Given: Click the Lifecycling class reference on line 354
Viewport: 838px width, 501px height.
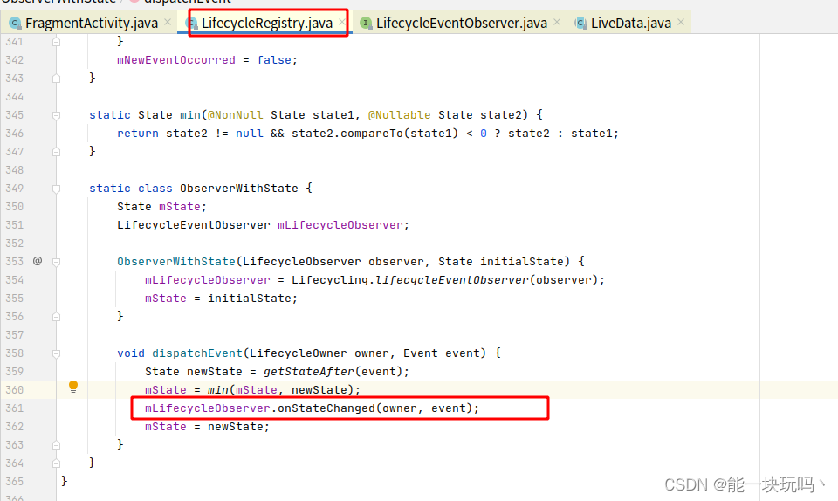Looking at the screenshot, I should click(330, 280).
